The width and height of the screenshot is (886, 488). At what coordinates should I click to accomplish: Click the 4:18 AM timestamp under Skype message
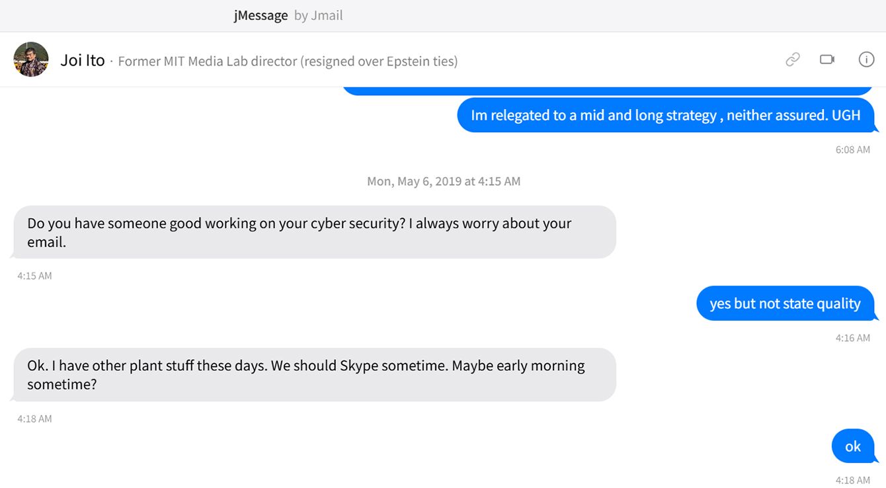[x=34, y=419]
